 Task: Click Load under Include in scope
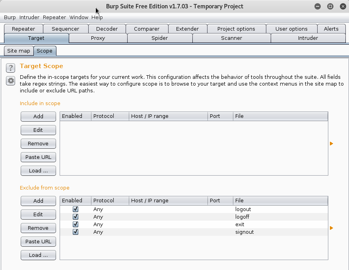pos(38,171)
